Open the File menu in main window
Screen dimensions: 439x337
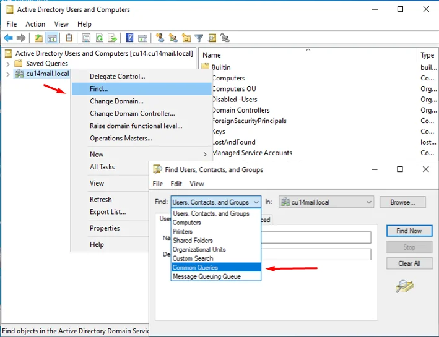12,24
